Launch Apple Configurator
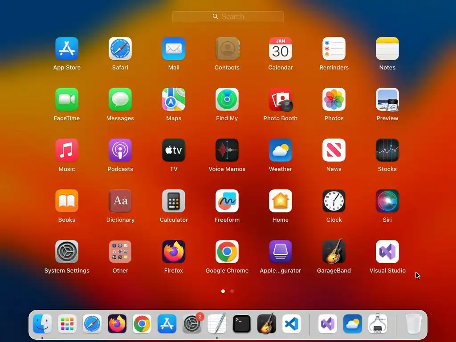 click(281, 252)
